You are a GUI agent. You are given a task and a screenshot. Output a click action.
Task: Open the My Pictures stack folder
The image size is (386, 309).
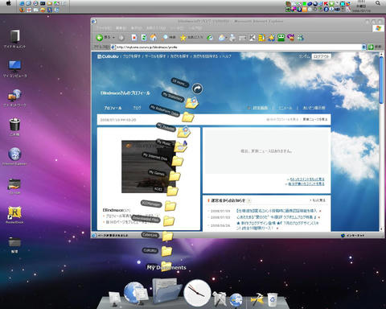click(184, 131)
